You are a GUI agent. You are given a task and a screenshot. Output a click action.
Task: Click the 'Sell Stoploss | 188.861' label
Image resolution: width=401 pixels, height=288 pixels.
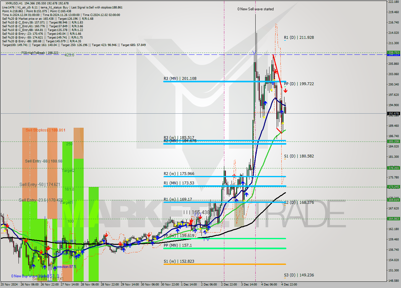(x=45, y=130)
